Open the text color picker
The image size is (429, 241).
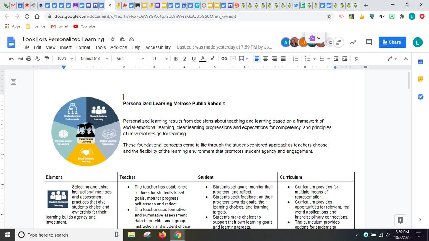pos(203,59)
